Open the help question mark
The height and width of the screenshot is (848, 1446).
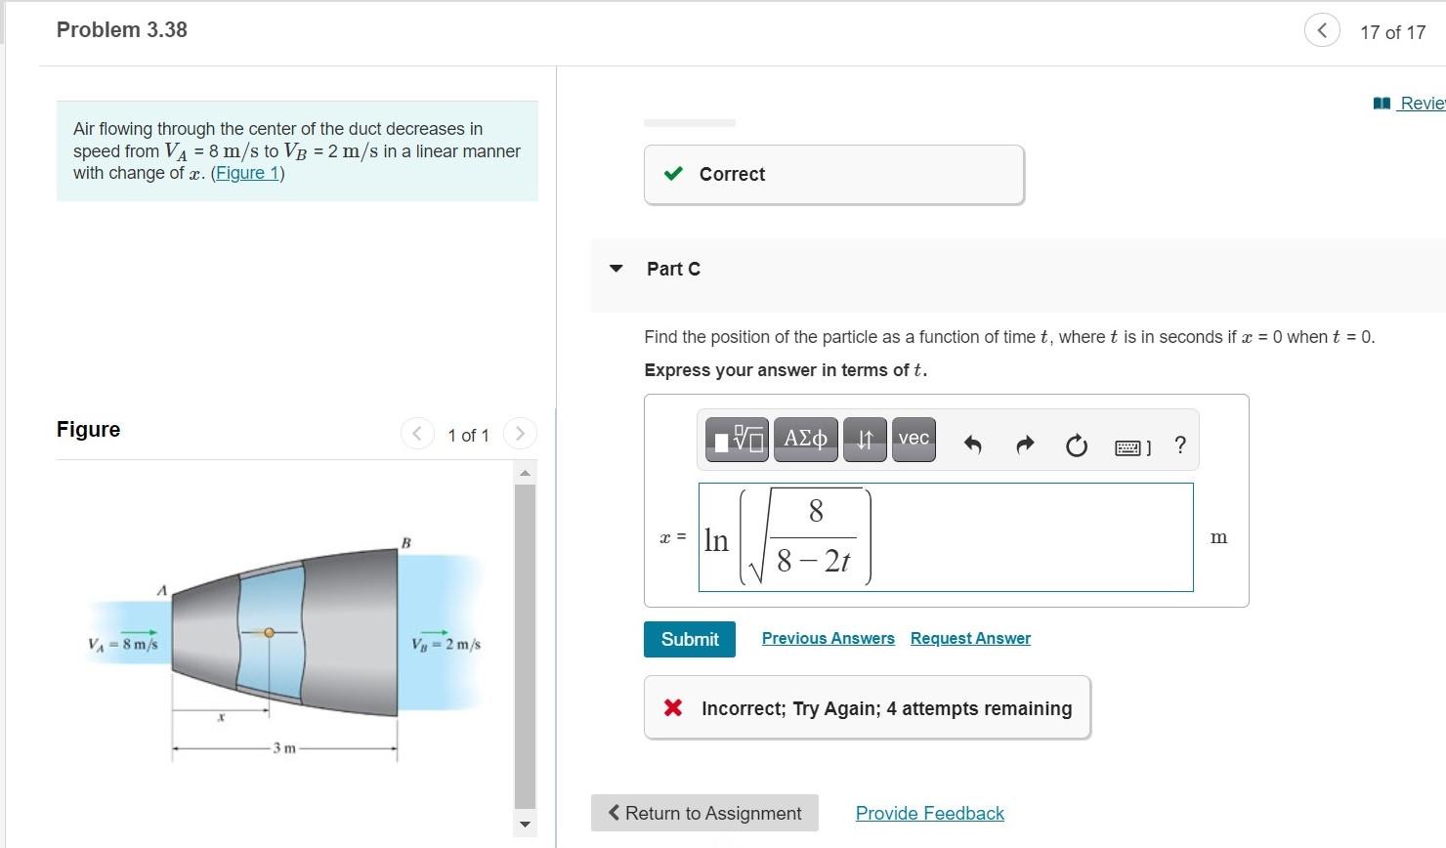coord(1180,445)
